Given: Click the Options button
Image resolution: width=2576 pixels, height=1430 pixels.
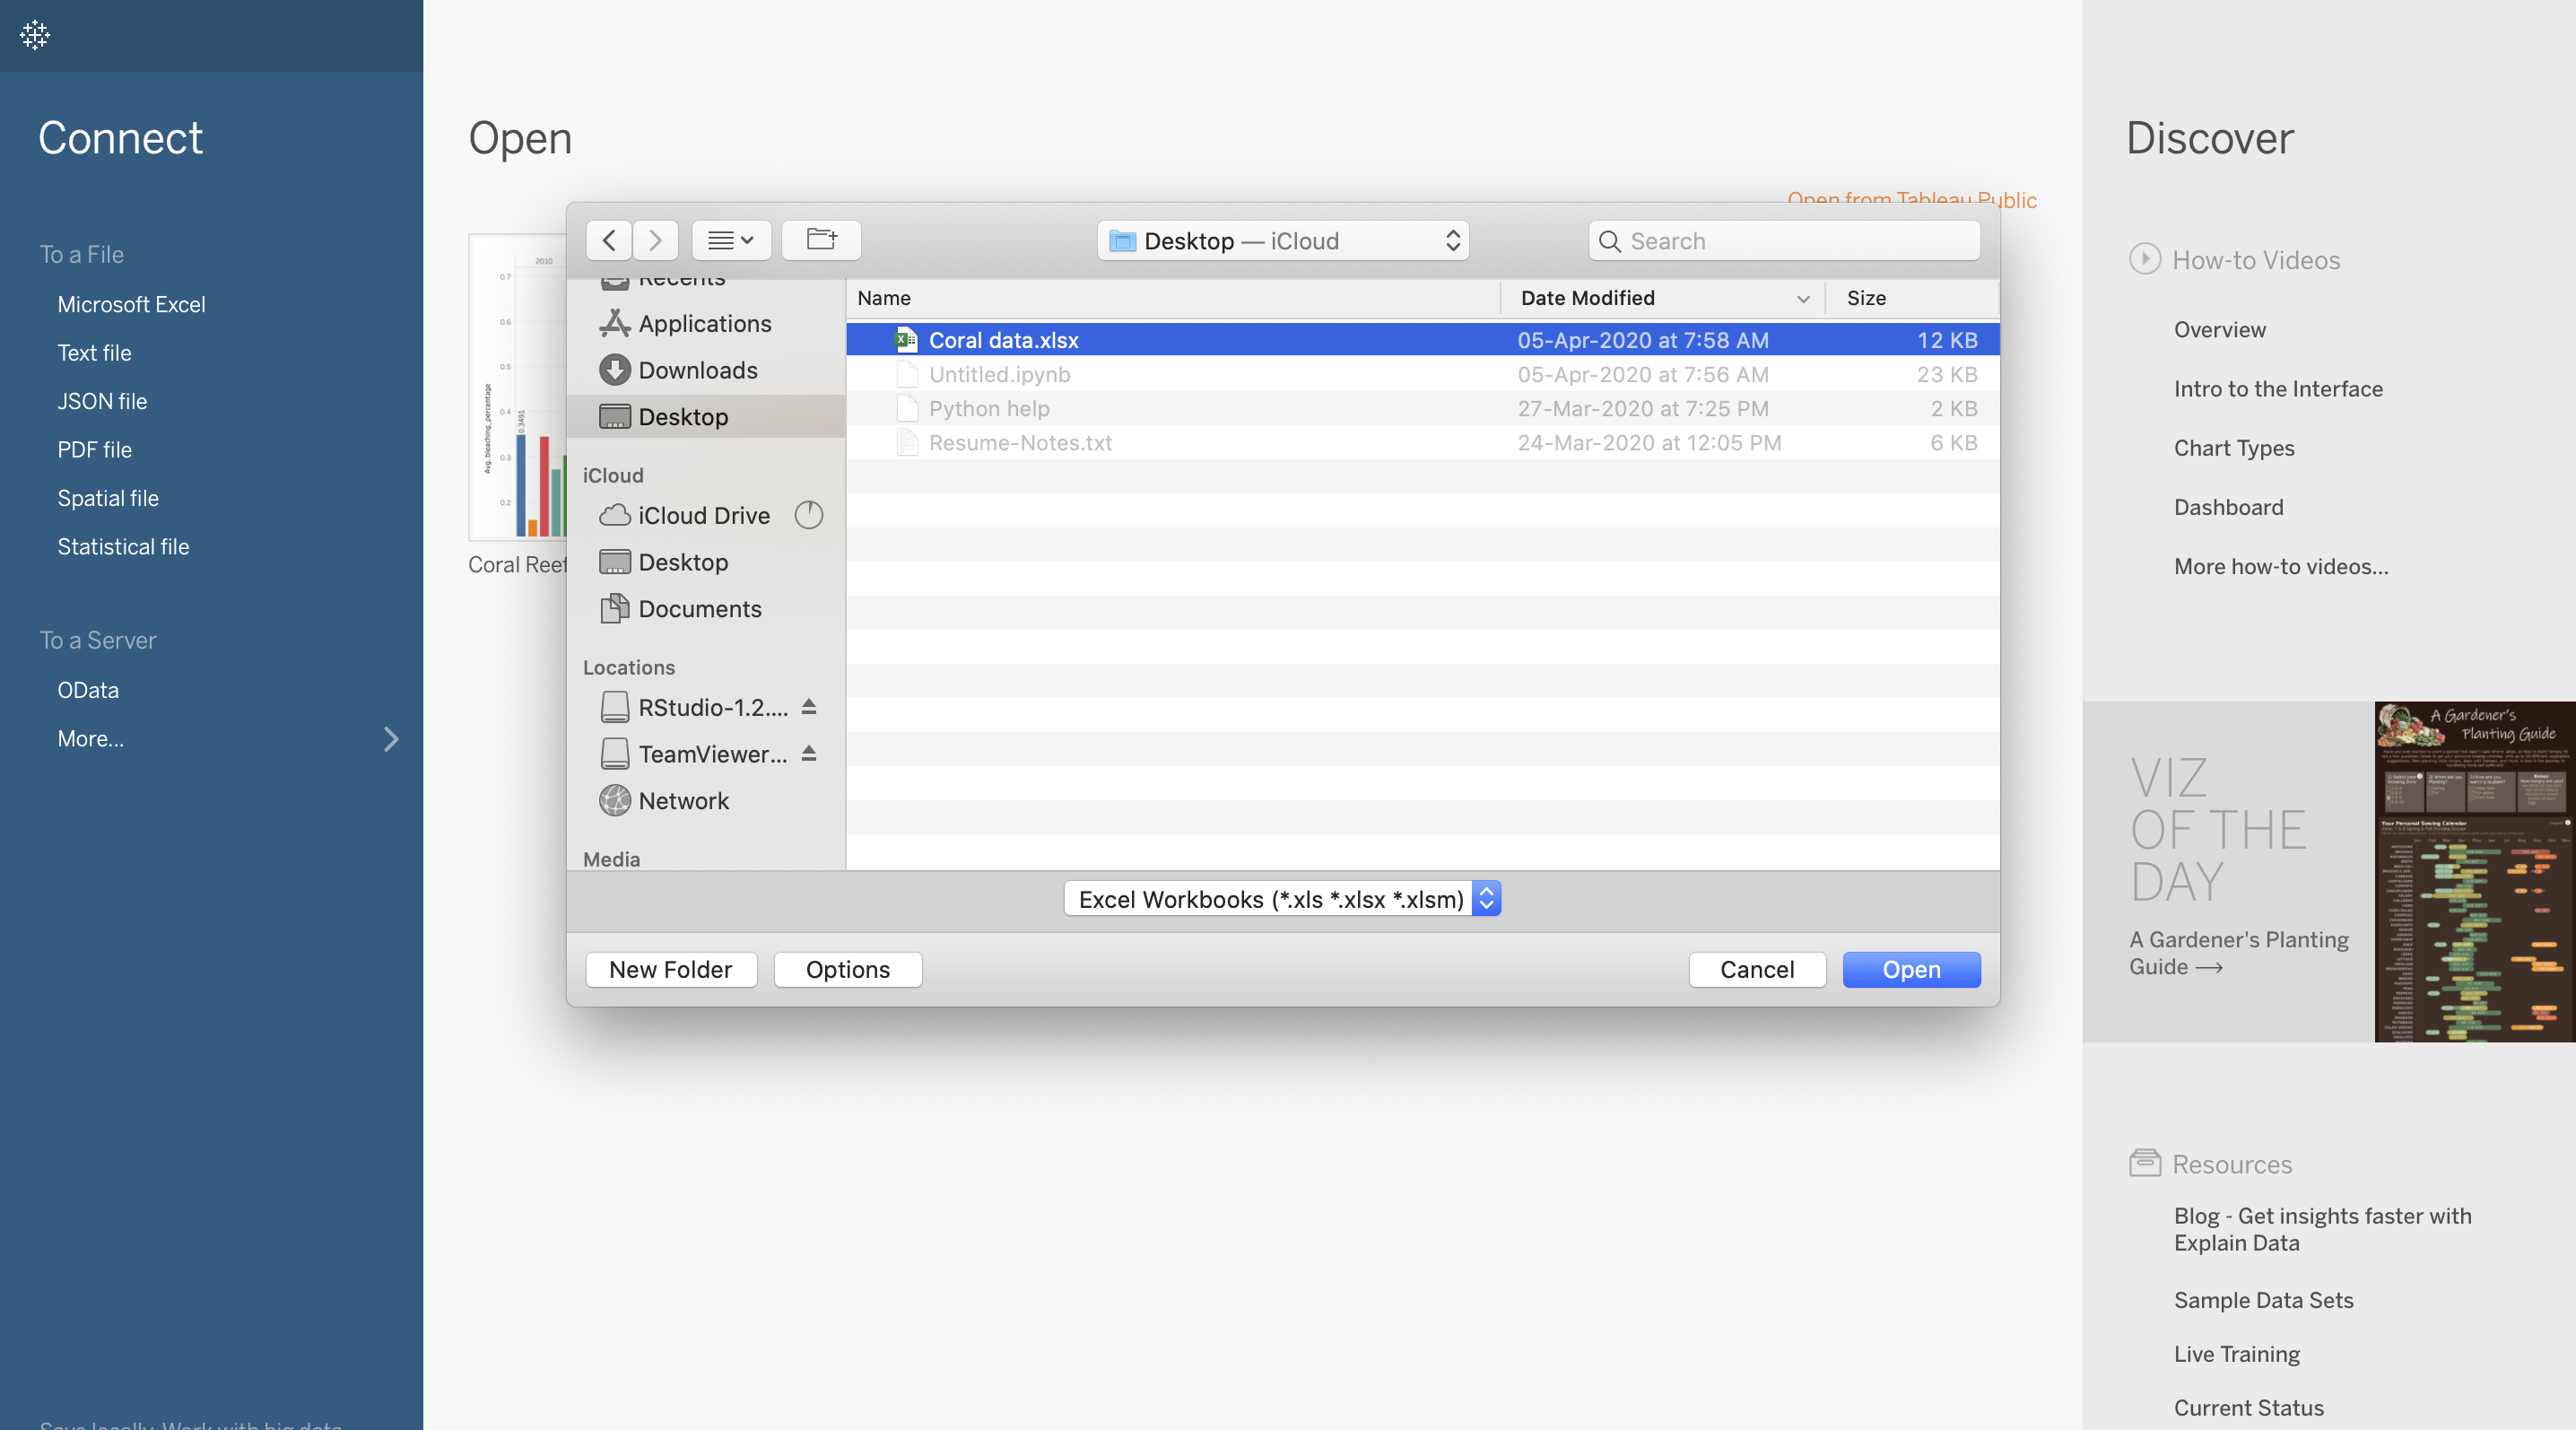Looking at the screenshot, I should coord(848,969).
